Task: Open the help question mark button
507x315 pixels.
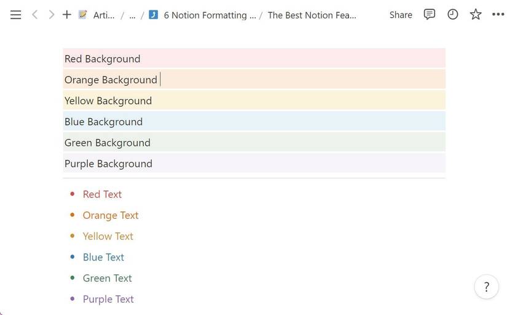Action: coord(486,286)
